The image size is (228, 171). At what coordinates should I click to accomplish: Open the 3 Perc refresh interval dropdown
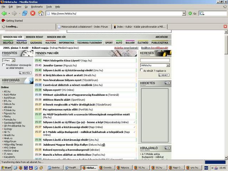coord(13,60)
